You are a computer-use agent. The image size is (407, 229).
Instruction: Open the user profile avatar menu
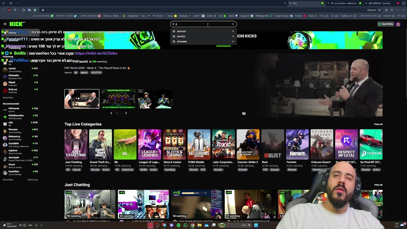[398, 24]
